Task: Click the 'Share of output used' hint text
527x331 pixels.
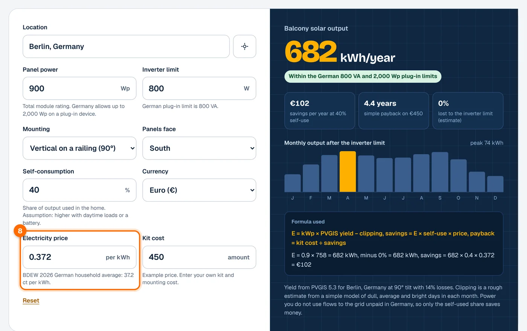Action: (x=75, y=215)
